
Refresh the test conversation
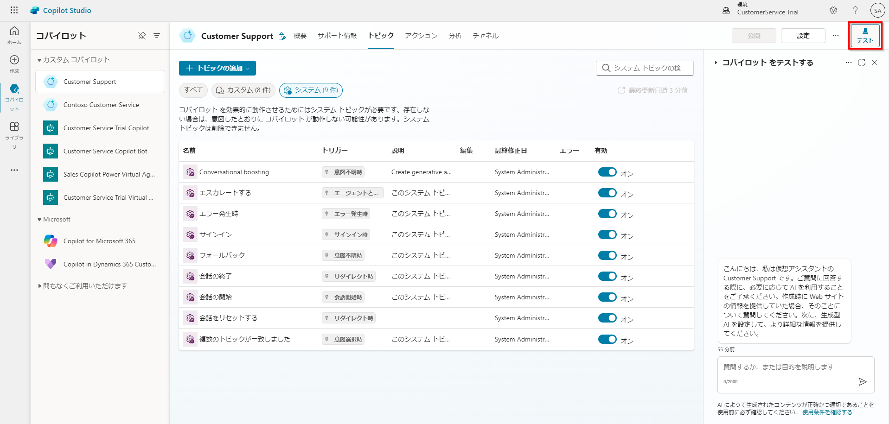[x=862, y=63]
